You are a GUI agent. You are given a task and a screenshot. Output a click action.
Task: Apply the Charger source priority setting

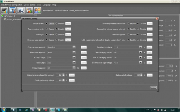[x=84, y=47]
